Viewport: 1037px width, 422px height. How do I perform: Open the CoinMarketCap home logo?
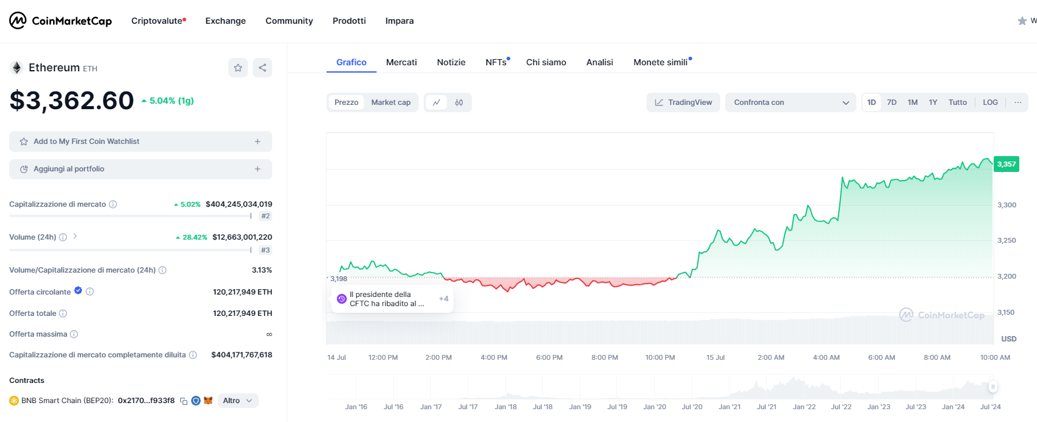pos(60,21)
